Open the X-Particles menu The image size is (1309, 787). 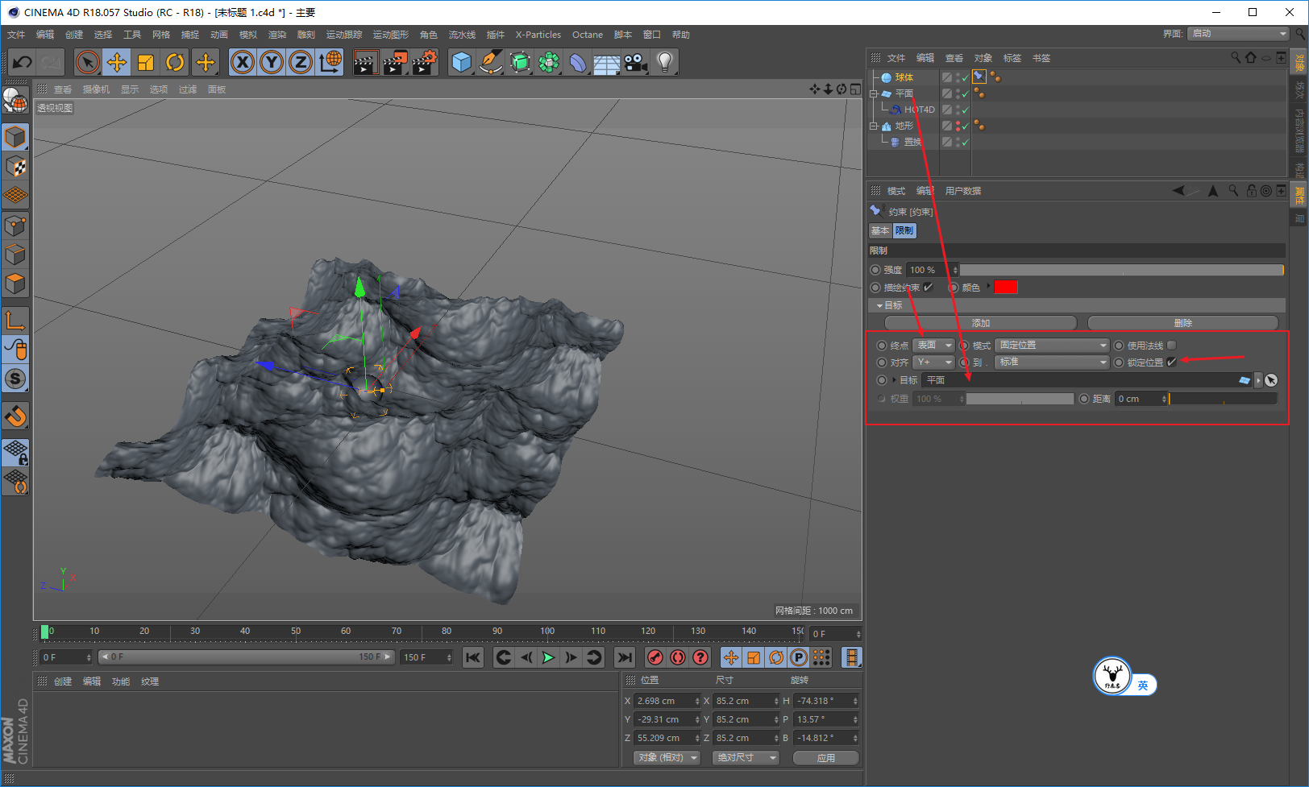click(538, 35)
